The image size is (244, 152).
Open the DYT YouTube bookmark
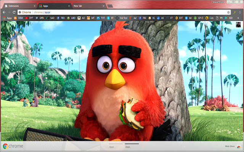pyautogui.click(x=29, y=18)
